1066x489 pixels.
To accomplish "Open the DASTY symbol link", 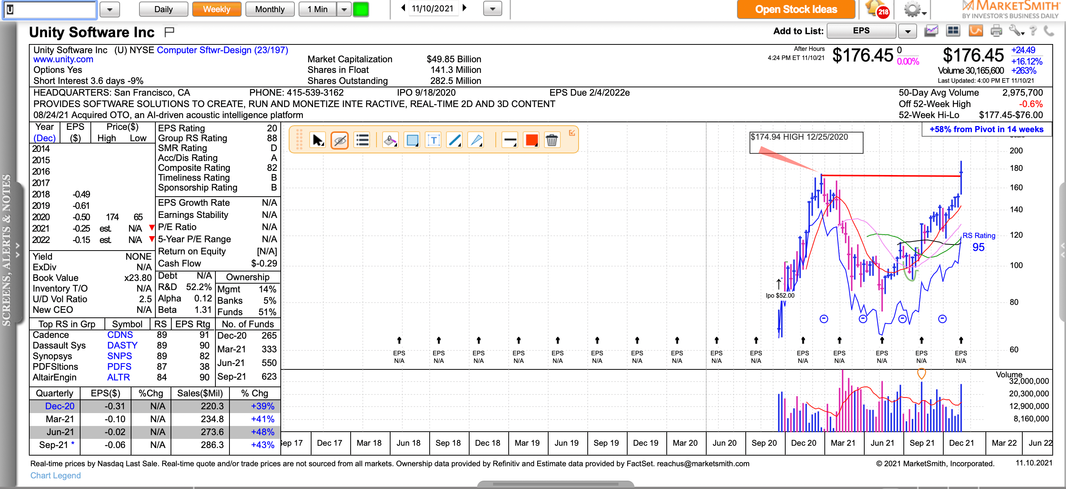I will (122, 345).
